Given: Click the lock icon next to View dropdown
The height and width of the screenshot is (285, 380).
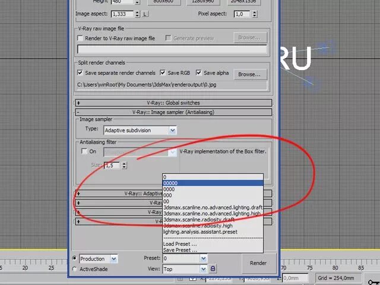Looking at the screenshot, I should click(x=213, y=268).
